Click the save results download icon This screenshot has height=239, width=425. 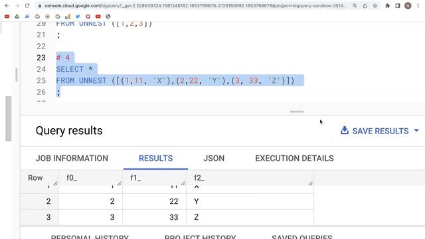point(345,130)
